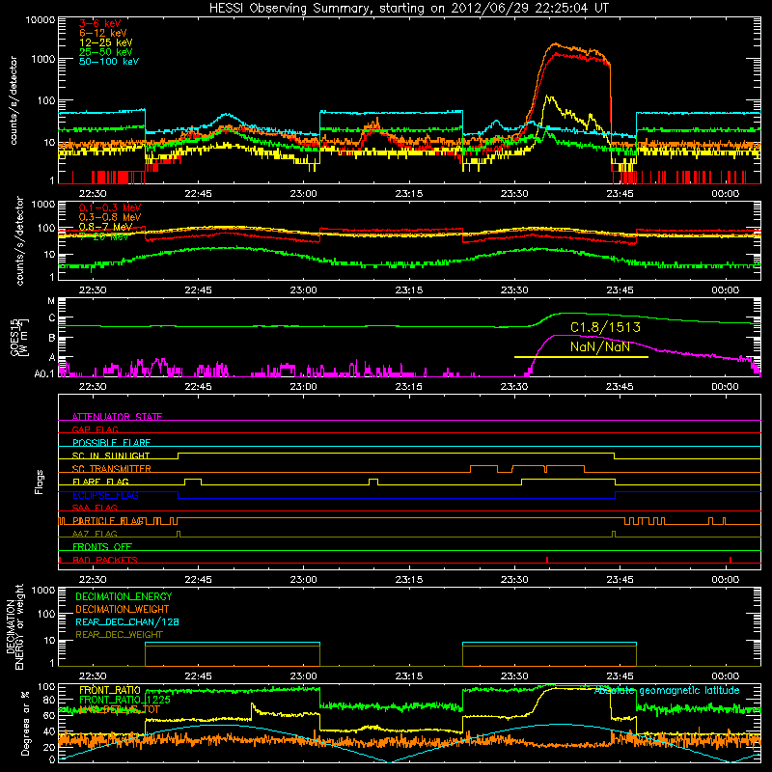Viewport: 772px width, 772px height.
Task: Click the 'ECLIPSE FLAG' label
Action: pos(105,495)
